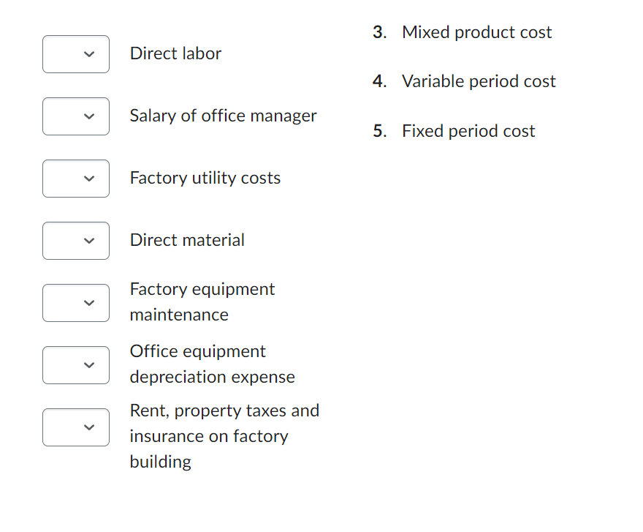Open the dropdown for Direct labor

[76, 54]
